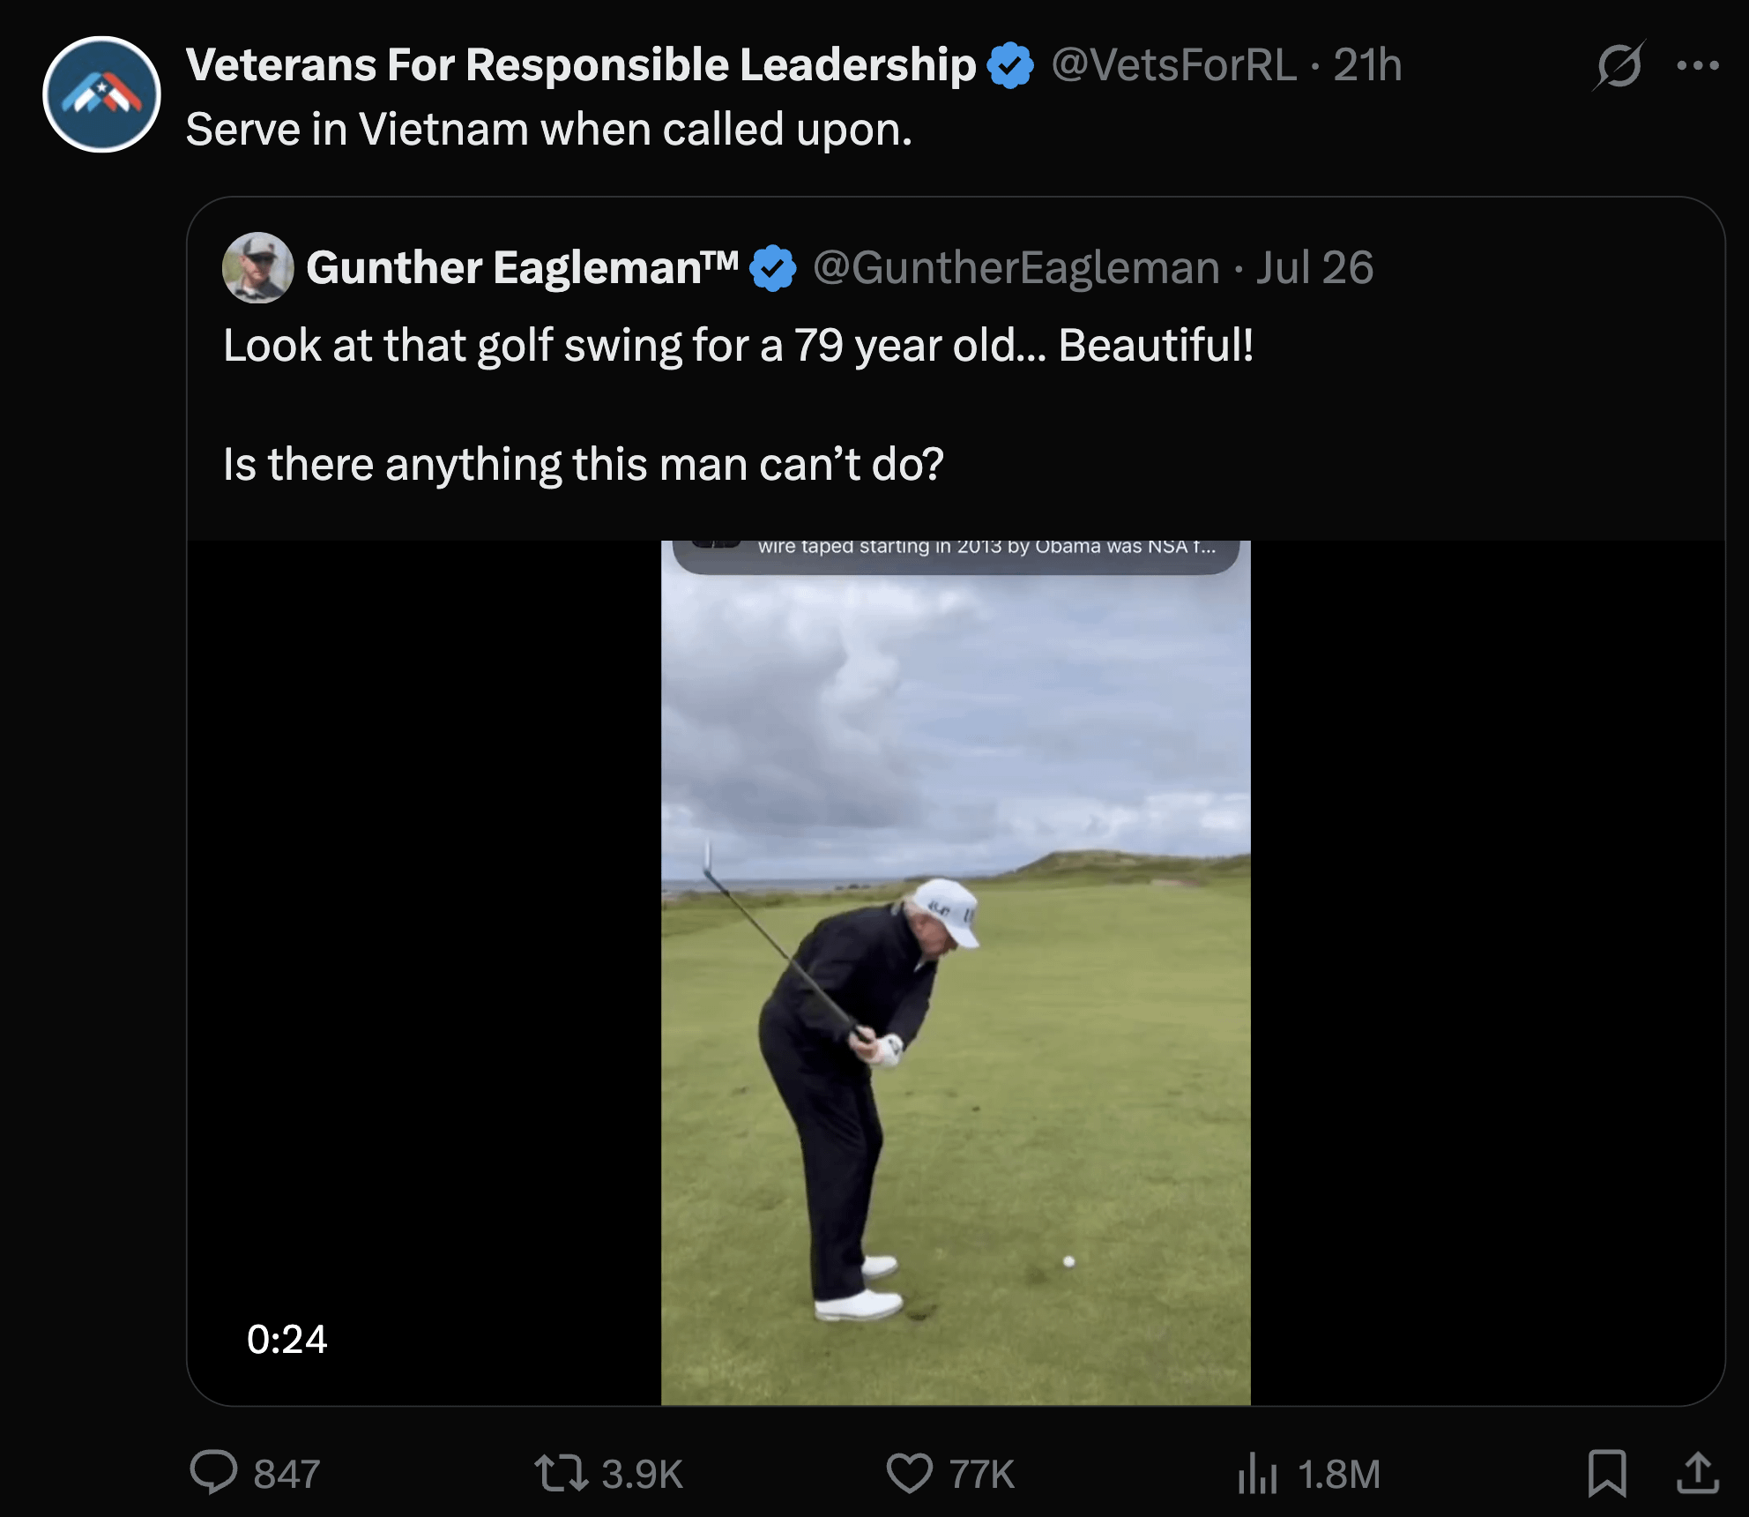Click Gunther Eagleman profile picture
The image size is (1749, 1517).
(257, 268)
